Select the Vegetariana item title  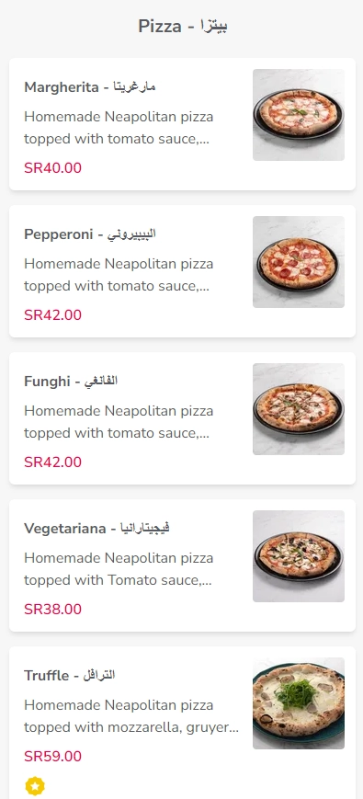tap(96, 528)
